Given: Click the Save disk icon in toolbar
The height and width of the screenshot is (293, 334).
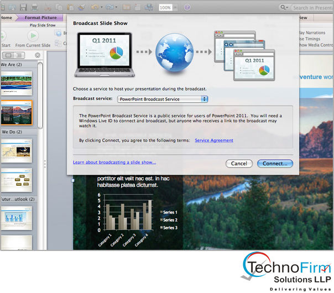Looking at the screenshot, I should 23,7.
